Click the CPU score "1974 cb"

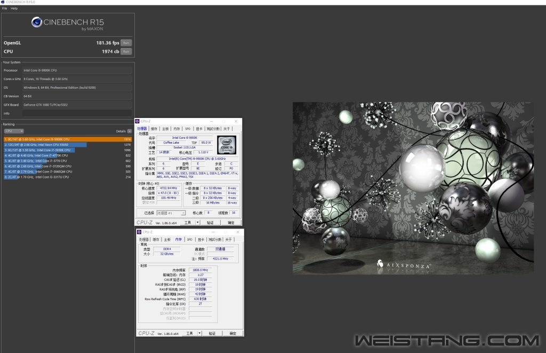(110, 51)
